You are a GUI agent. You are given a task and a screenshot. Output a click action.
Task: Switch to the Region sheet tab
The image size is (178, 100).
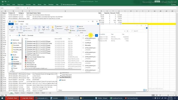[x=17, y=93]
